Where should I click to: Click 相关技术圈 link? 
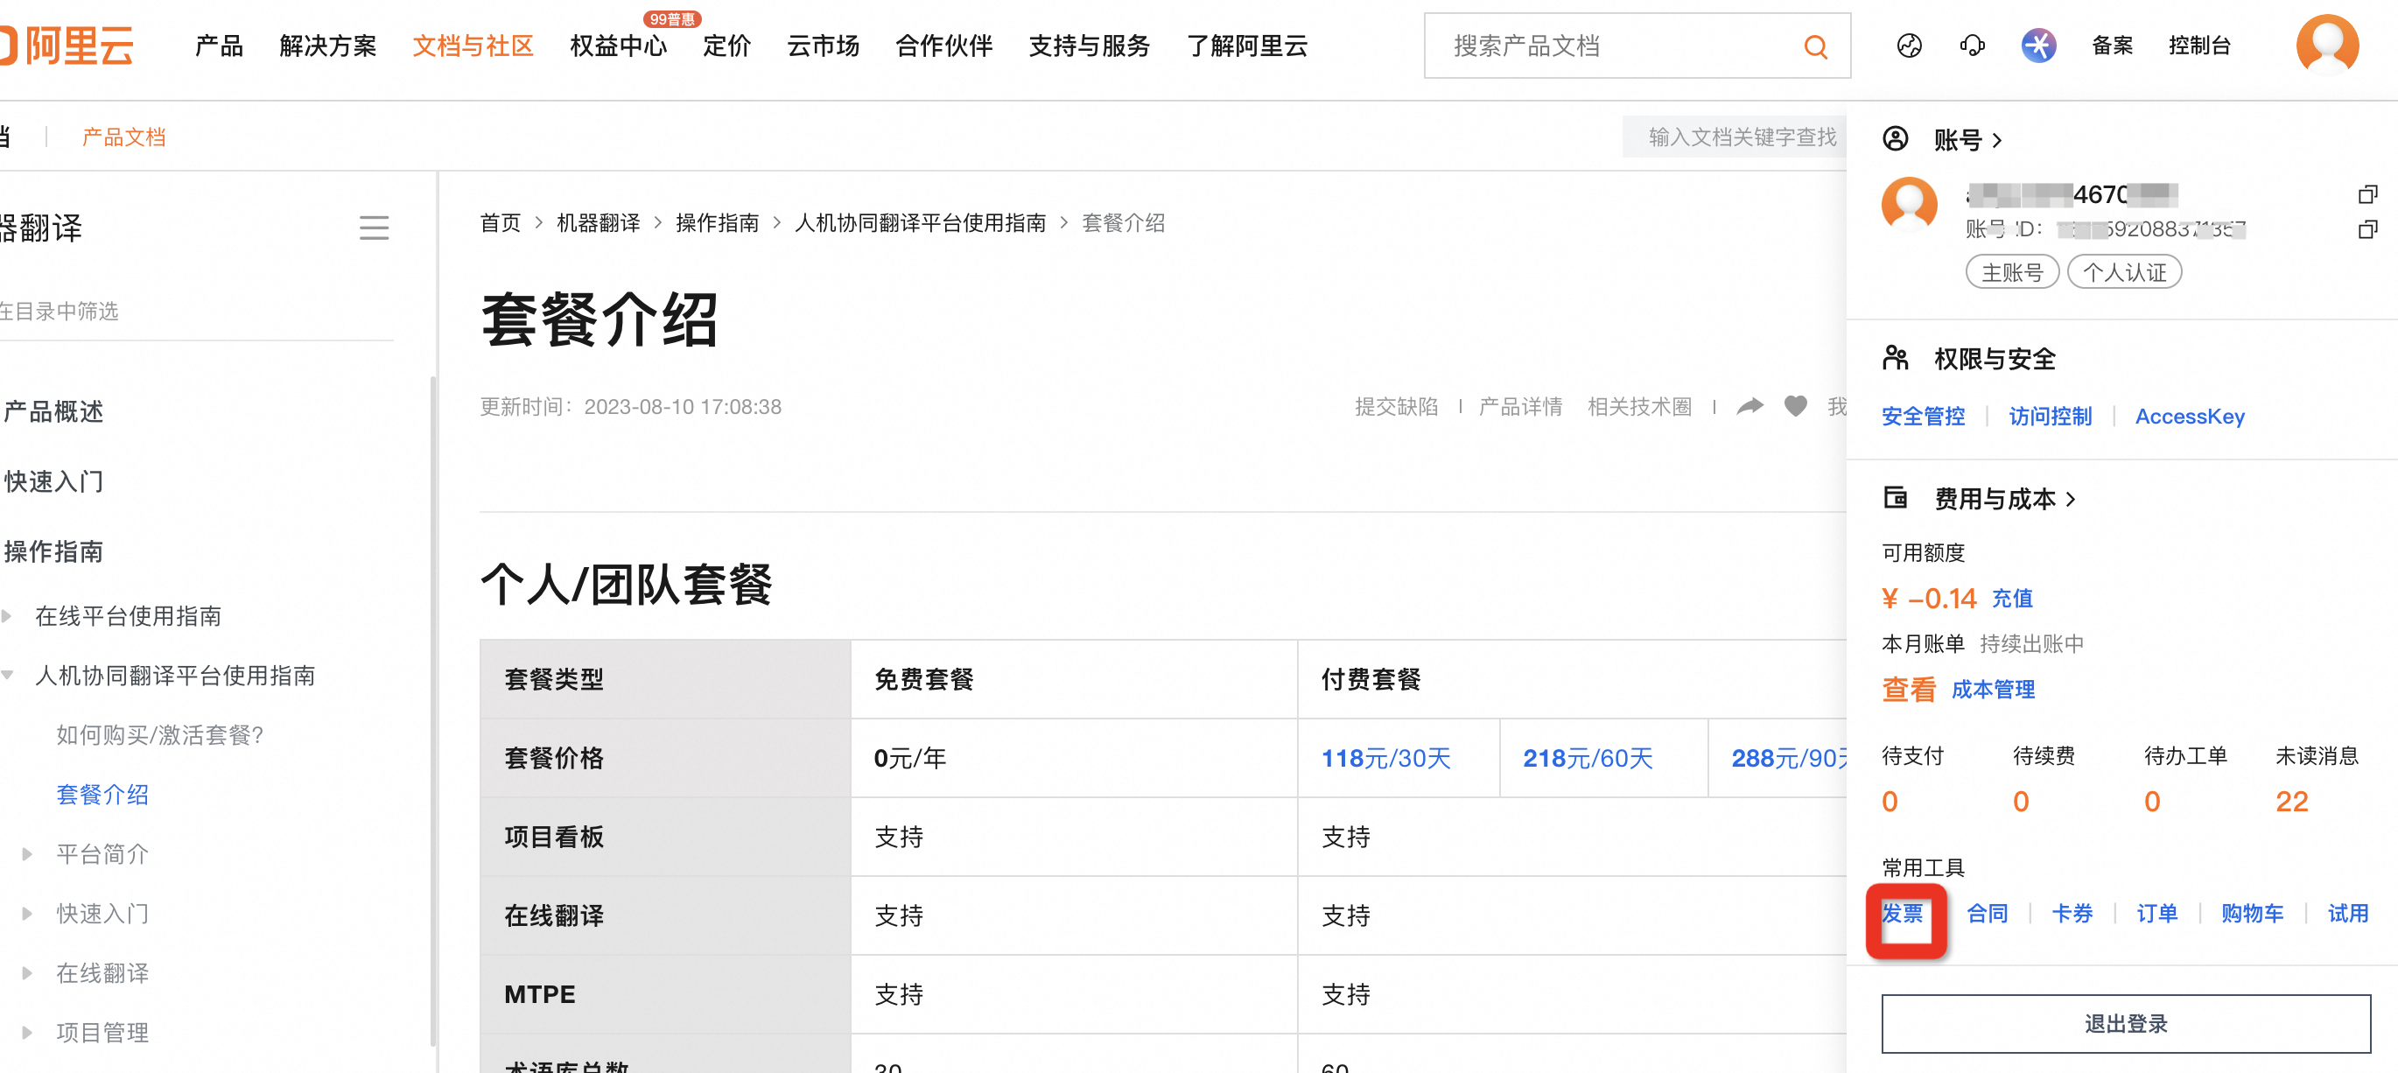click(1639, 407)
